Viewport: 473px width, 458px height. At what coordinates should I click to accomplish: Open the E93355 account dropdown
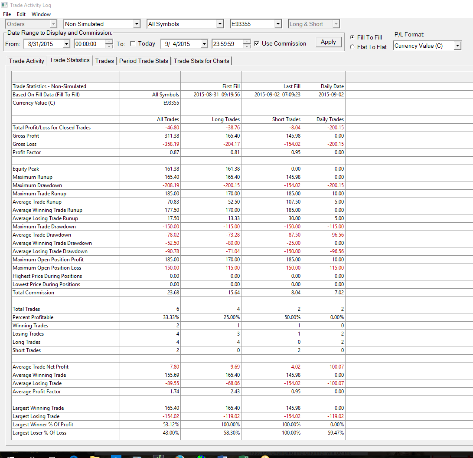(x=278, y=24)
